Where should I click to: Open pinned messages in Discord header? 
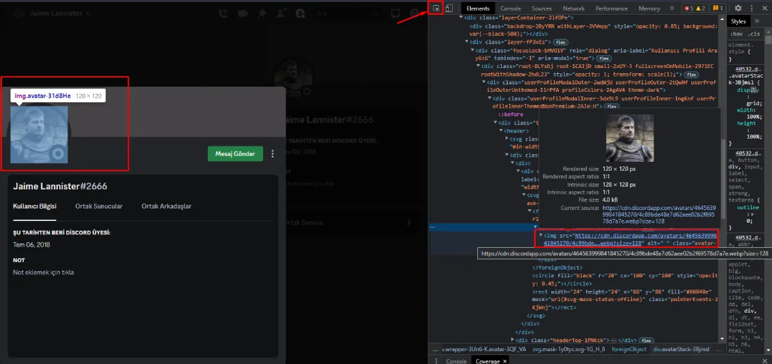[262, 13]
